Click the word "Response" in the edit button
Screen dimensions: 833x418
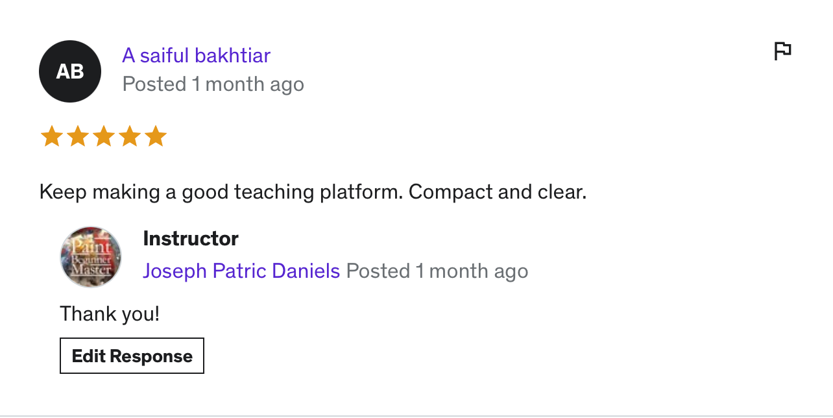(151, 356)
